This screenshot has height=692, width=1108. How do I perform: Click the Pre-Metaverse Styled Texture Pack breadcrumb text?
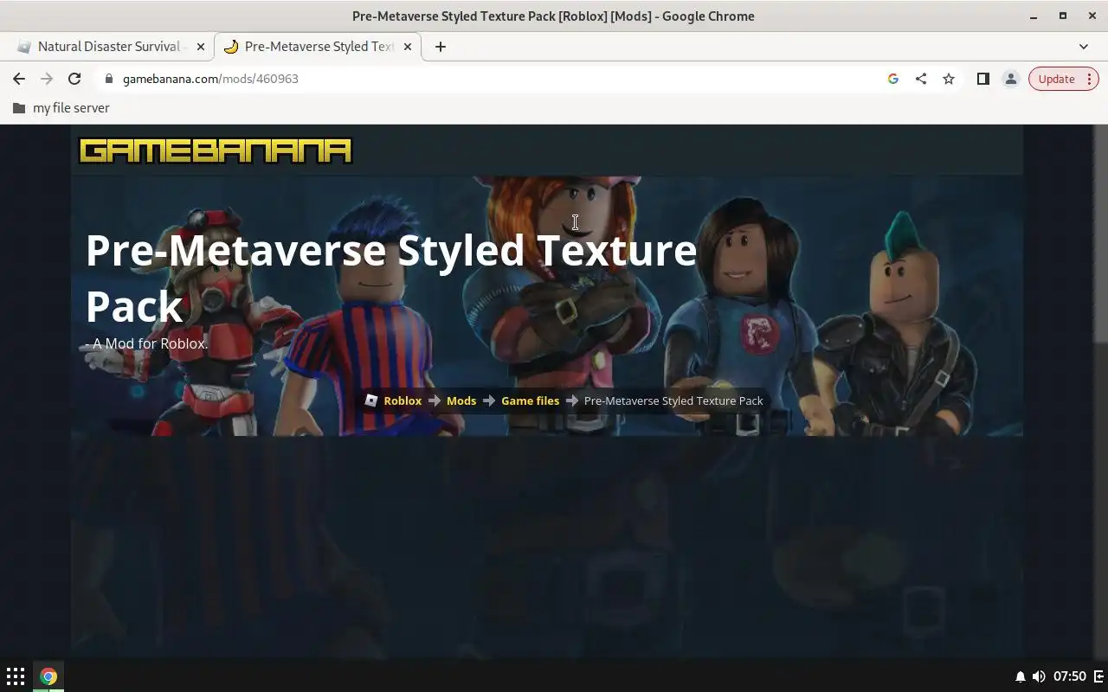(673, 400)
